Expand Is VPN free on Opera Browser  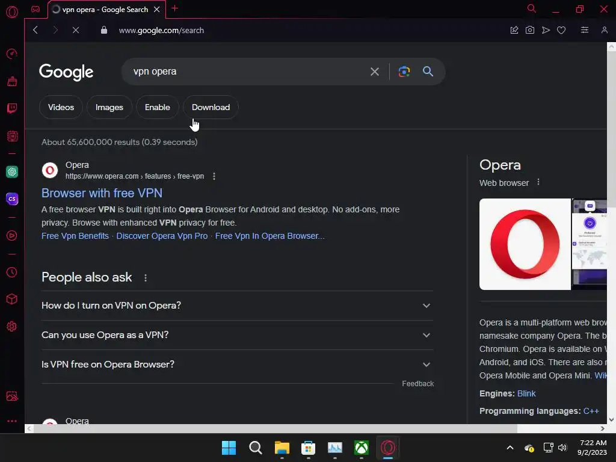[x=237, y=365]
